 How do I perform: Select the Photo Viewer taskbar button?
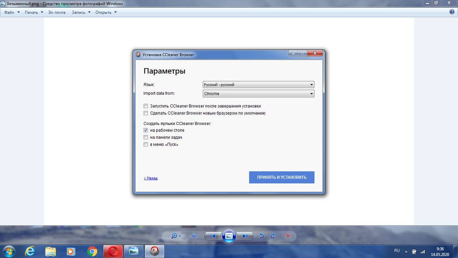pos(134,251)
